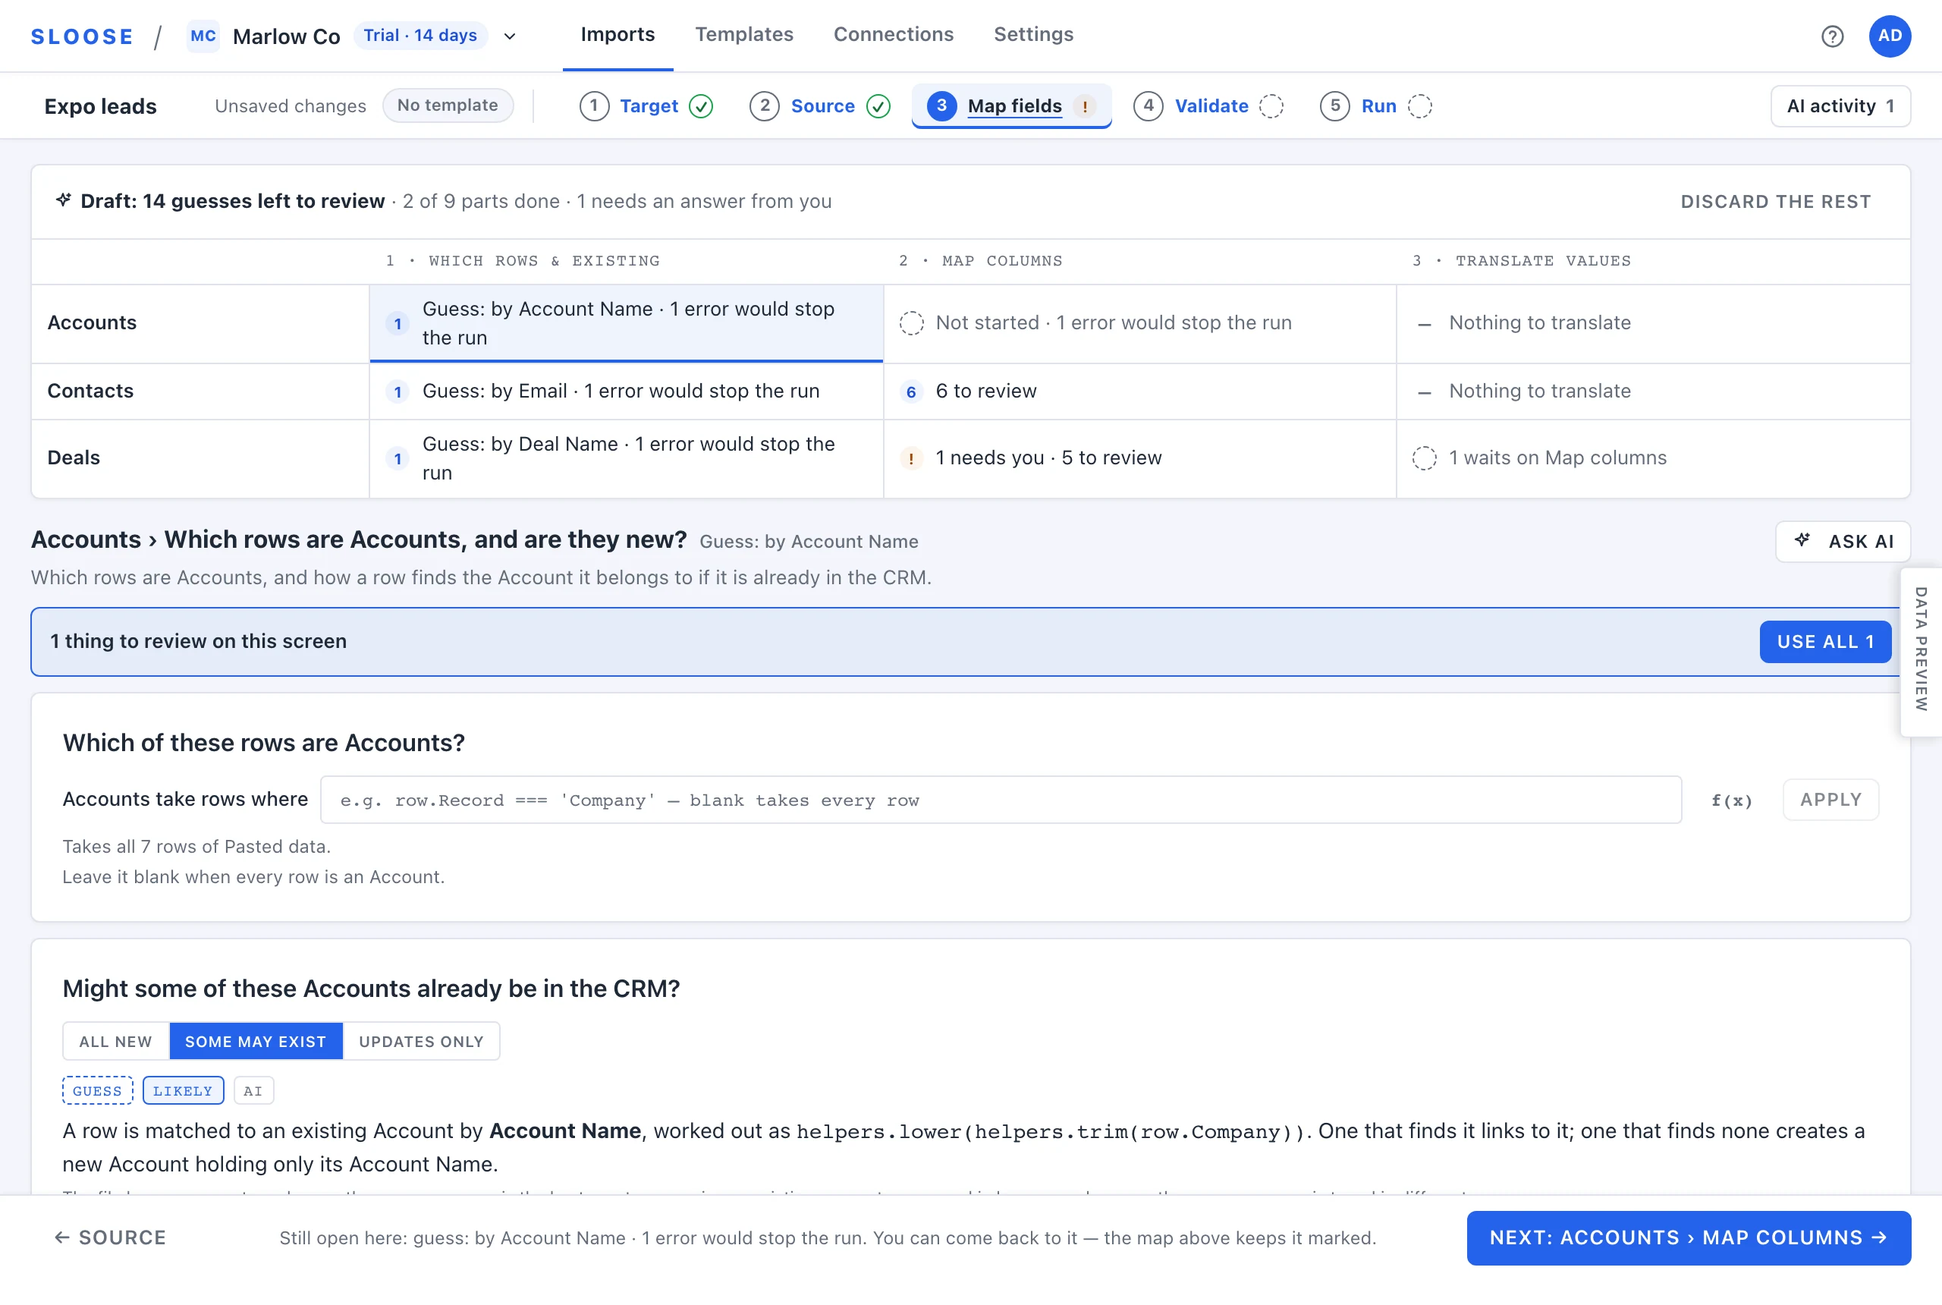Open the Connections tab
Screen dimensions: 1942x1305
[x=893, y=34]
